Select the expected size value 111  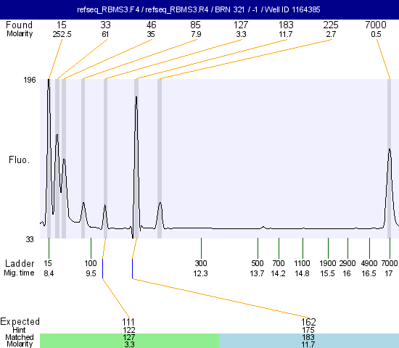pyautogui.click(x=128, y=322)
